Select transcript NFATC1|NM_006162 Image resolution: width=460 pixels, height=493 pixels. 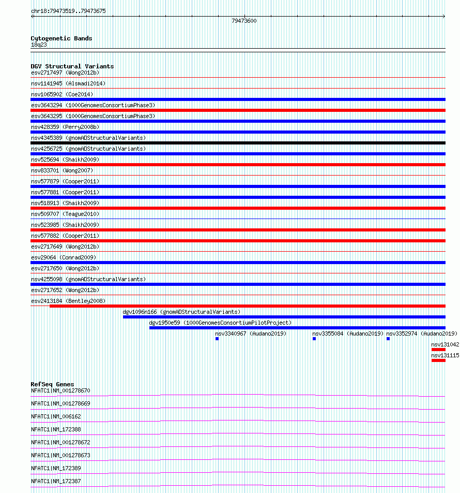coord(56,416)
